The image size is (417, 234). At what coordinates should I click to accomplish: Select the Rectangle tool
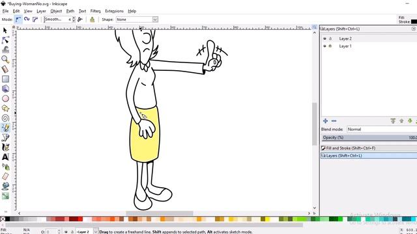(x=5, y=79)
